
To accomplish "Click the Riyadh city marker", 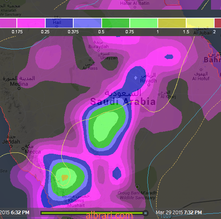I will point(149,85).
